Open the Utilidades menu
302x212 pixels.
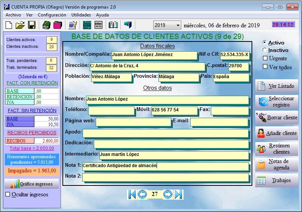(81, 15)
